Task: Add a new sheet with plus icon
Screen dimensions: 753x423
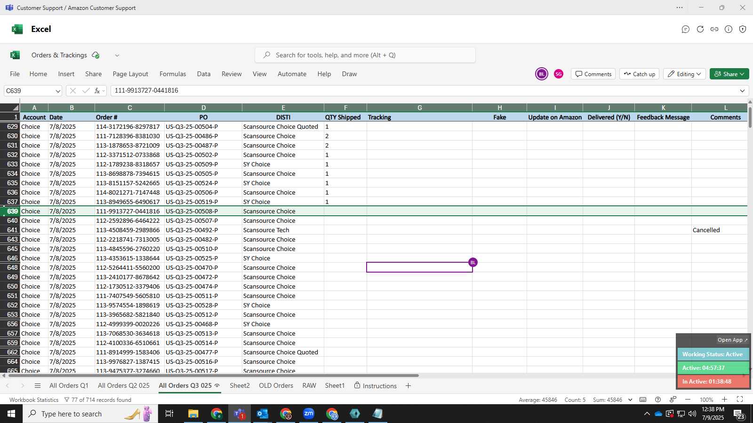Action: (408, 386)
